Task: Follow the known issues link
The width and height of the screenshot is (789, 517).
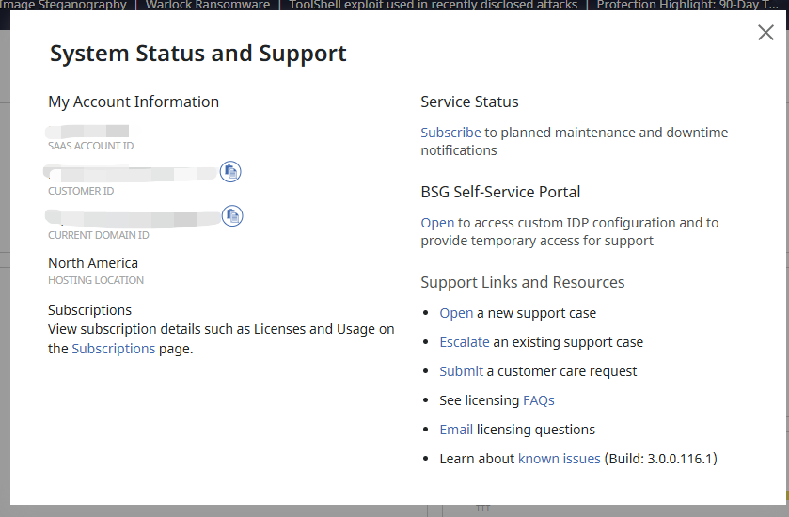Action: click(x=559, y=459)
